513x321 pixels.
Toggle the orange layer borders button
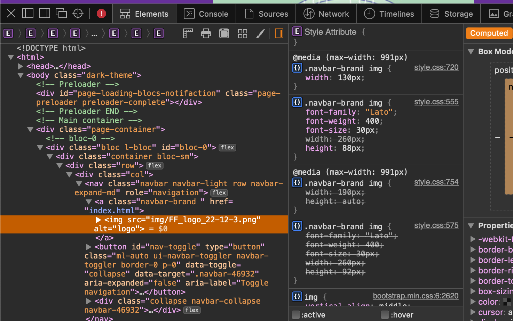(x=279, y=33)
